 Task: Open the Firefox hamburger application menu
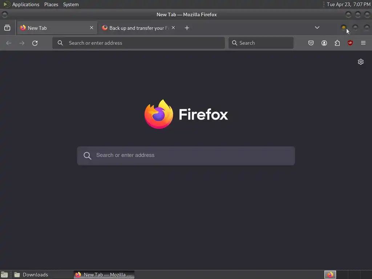pos(363,43)
